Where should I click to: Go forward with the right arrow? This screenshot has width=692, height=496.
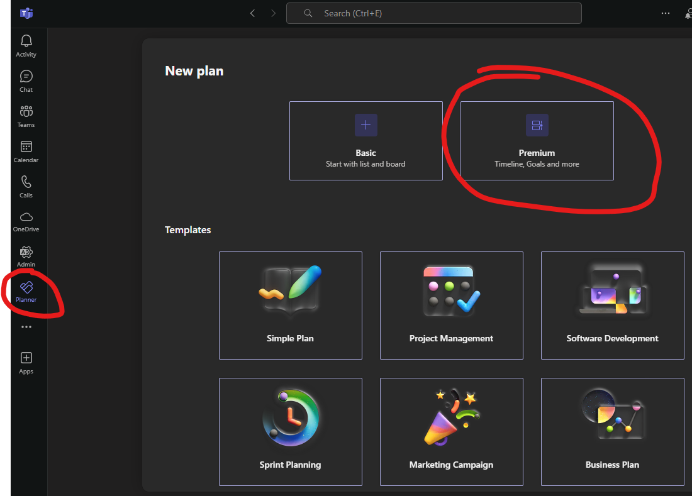[273, 14]
